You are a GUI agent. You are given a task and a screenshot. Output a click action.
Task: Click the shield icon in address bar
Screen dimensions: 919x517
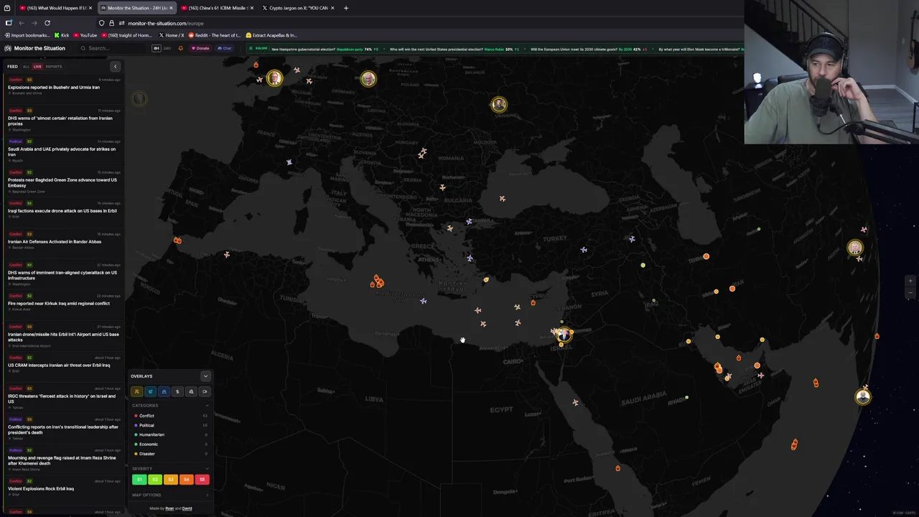point(101,23)
